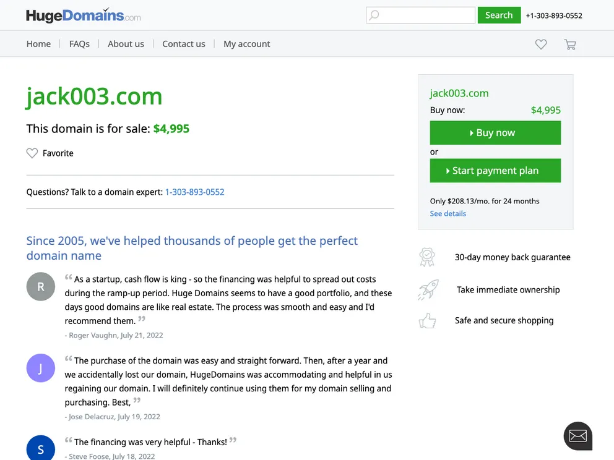614x460 pixels.
Task: Click the thumbs-up safe shopping icon
Action: click(427, 320)
